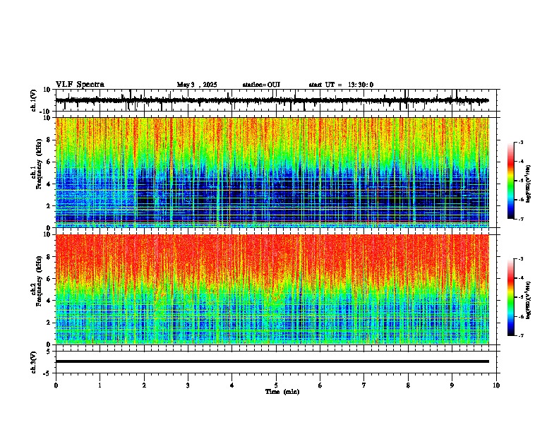Viewport: 559px width, 432px height.
Task: Click the -10 tick label on ch.1(V) axis
Action: [45, 112]
